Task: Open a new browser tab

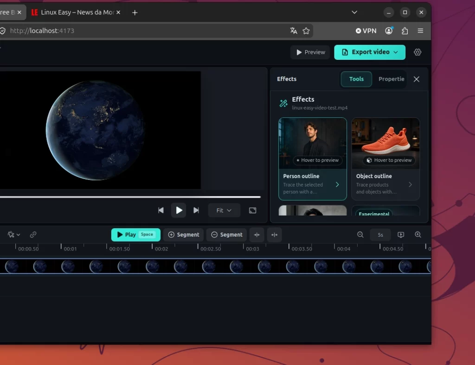Action: (x=135, y=13)
